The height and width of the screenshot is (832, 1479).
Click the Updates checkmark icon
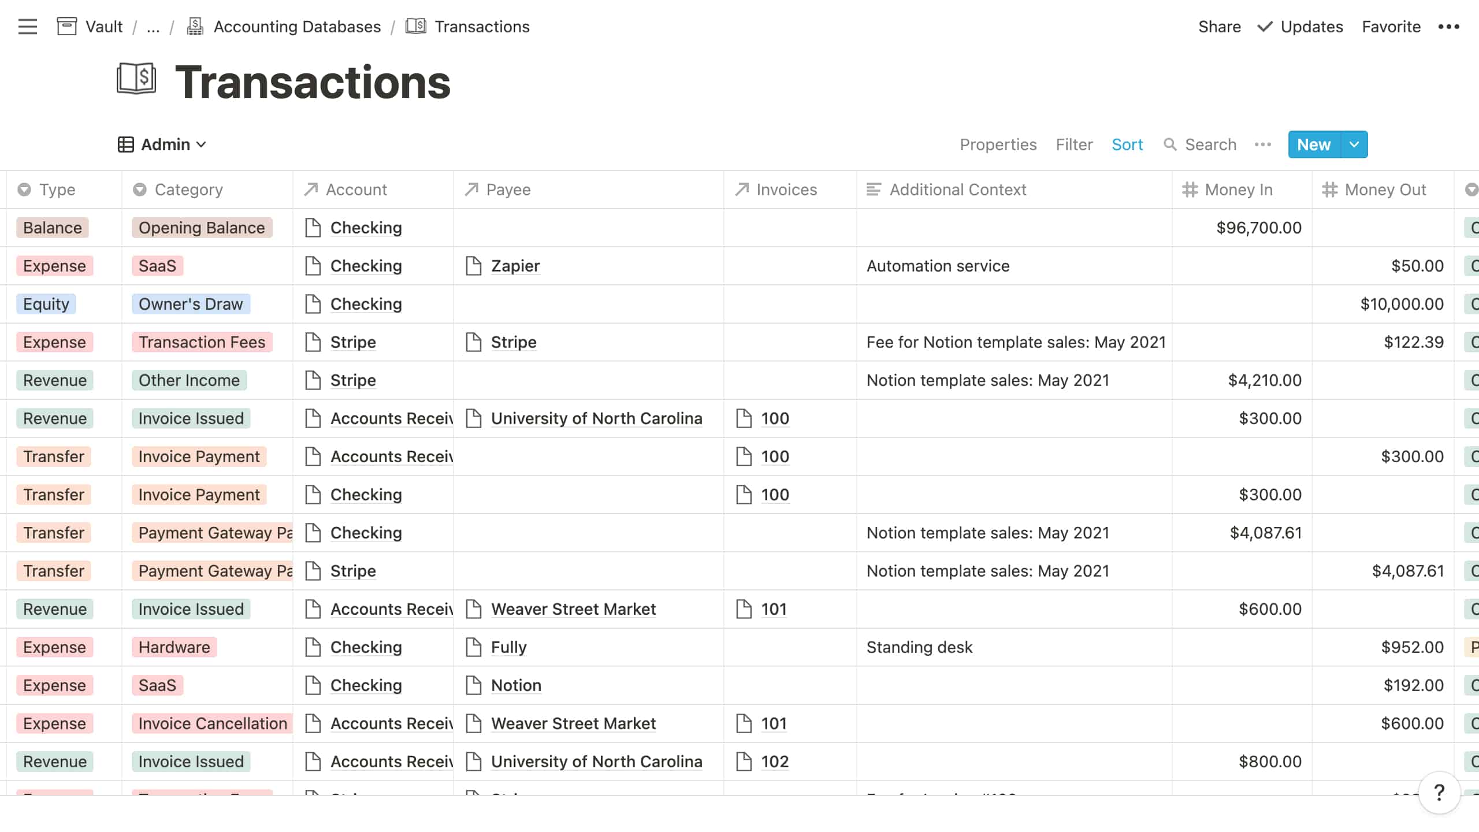[1262, 27]
